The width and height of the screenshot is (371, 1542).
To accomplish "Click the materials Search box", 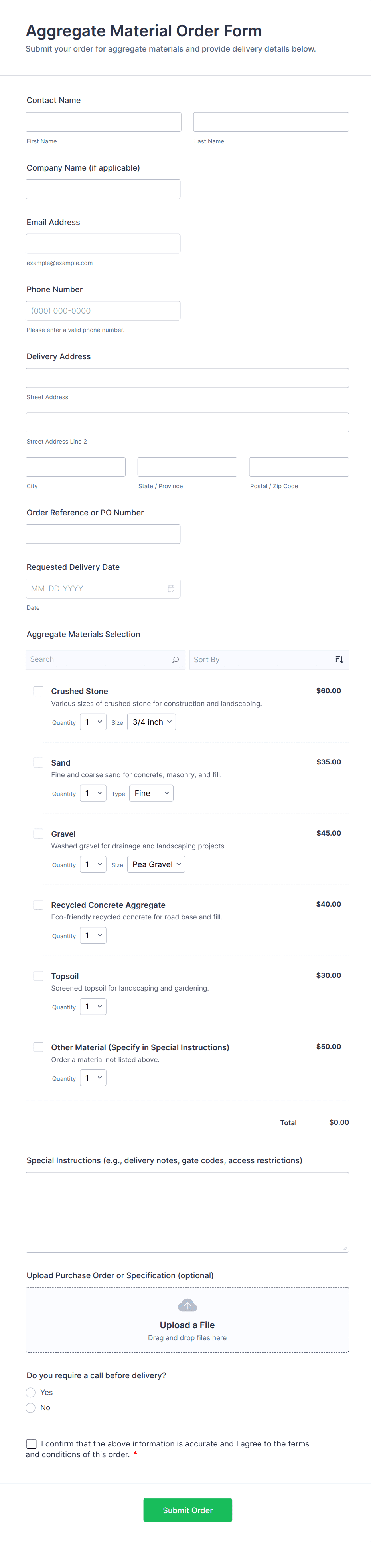I will pos(99,660).
